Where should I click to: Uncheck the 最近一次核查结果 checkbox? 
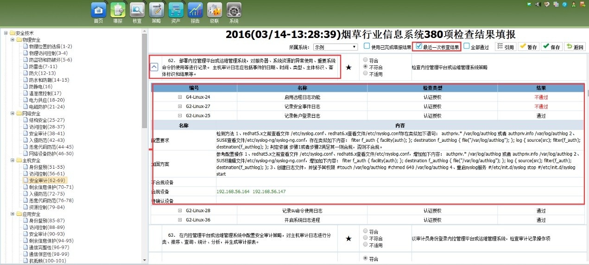[419, 46]
